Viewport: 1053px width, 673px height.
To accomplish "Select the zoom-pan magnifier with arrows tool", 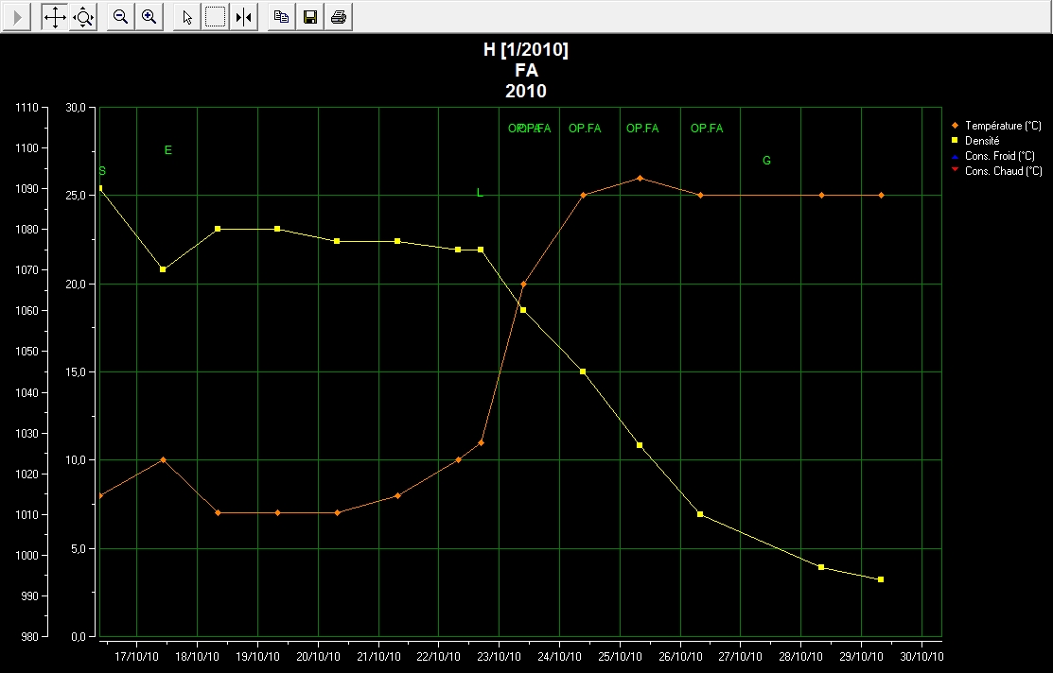I will coord(84,17).
